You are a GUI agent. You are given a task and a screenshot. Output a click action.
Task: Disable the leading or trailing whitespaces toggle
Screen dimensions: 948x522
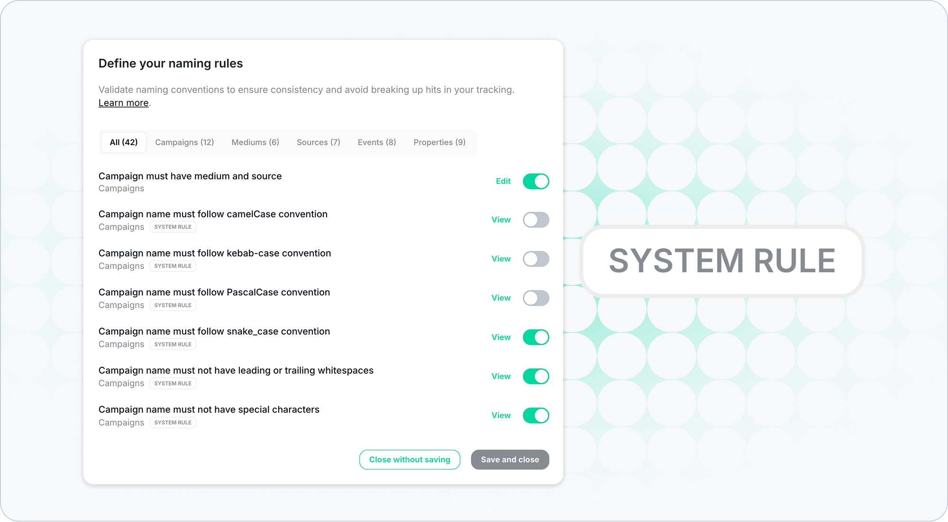[x=536, y=376]
